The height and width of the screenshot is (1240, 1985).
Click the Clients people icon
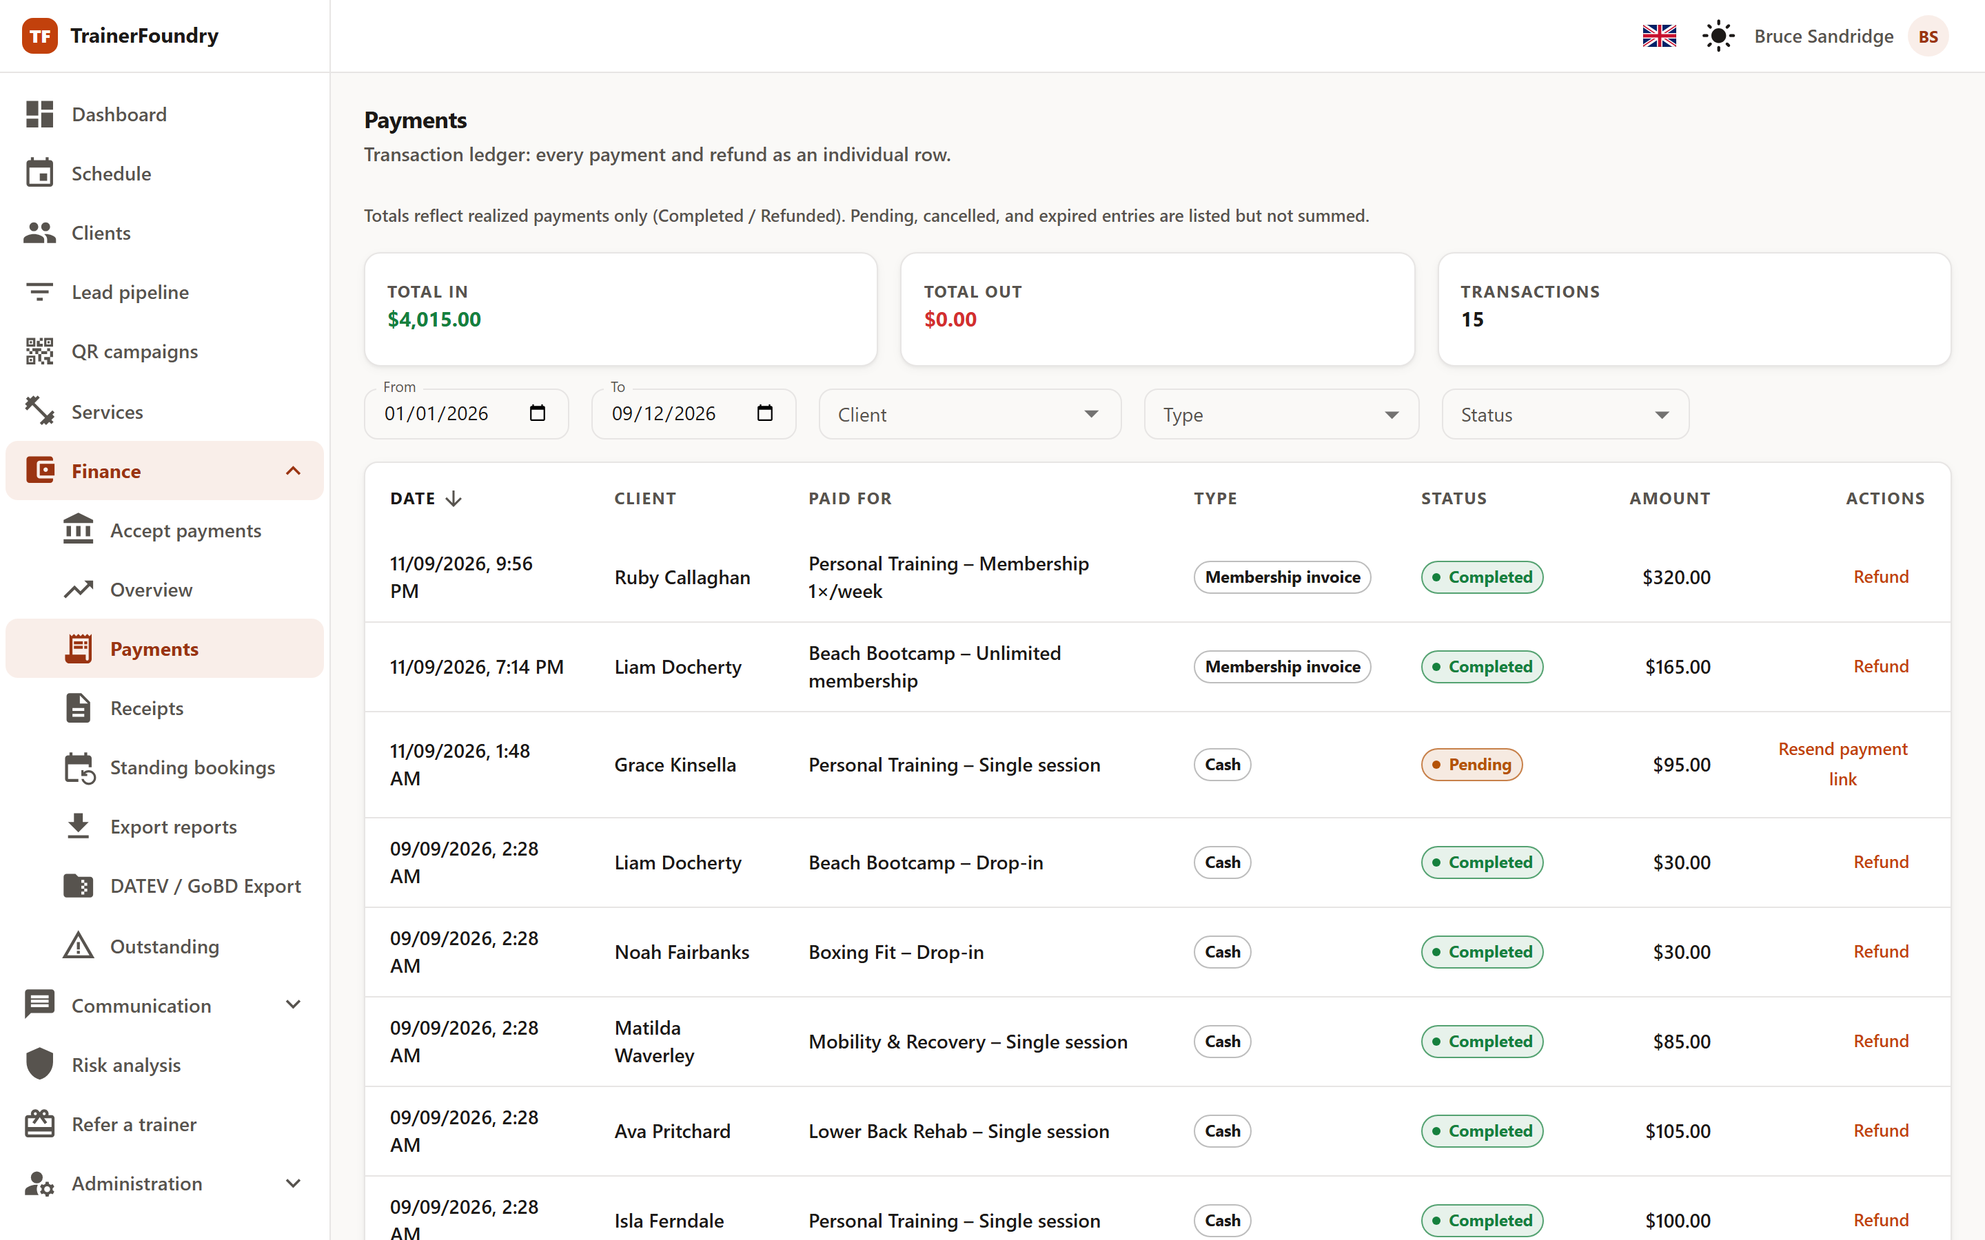tap(39, 233)
